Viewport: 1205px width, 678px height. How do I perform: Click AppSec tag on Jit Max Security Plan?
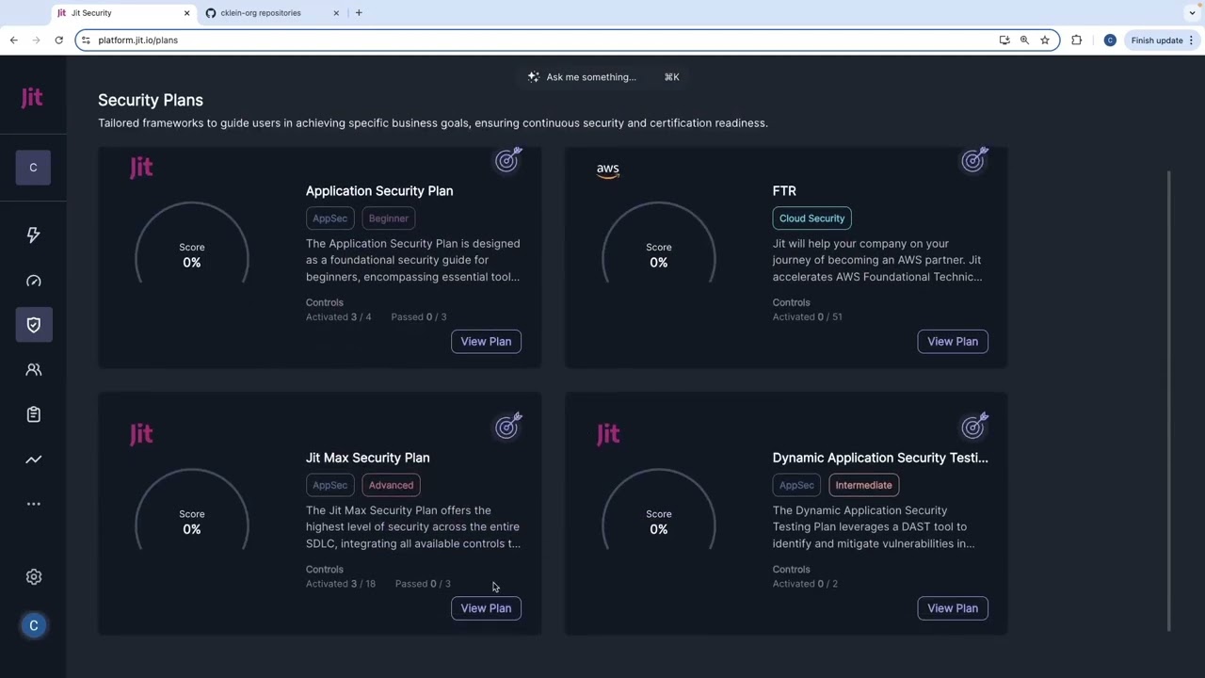[329, 485]
